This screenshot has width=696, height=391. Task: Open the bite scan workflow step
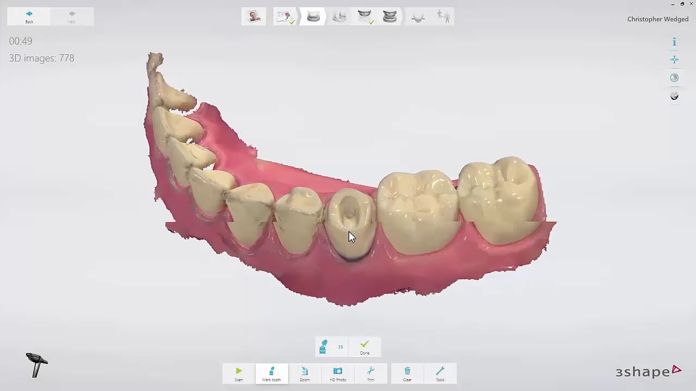click(x=390, y=17)
